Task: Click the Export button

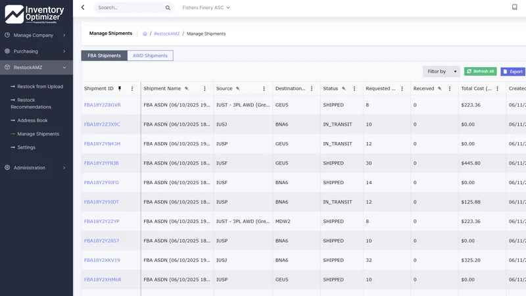Action: click(513, 72)
